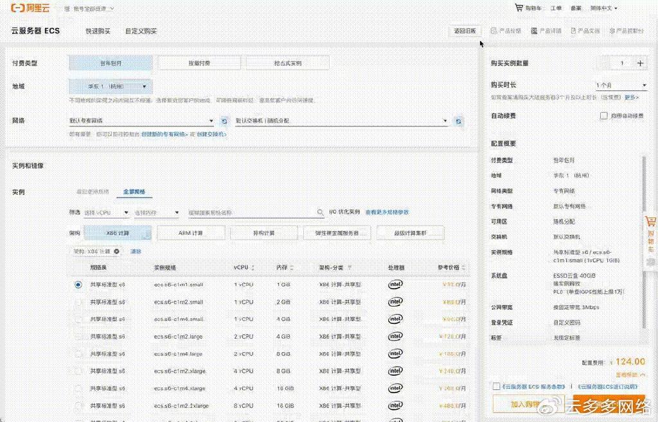
Task: Click the 产品详情 icon link
Action: pyautogui.click(x=546, y=31)
